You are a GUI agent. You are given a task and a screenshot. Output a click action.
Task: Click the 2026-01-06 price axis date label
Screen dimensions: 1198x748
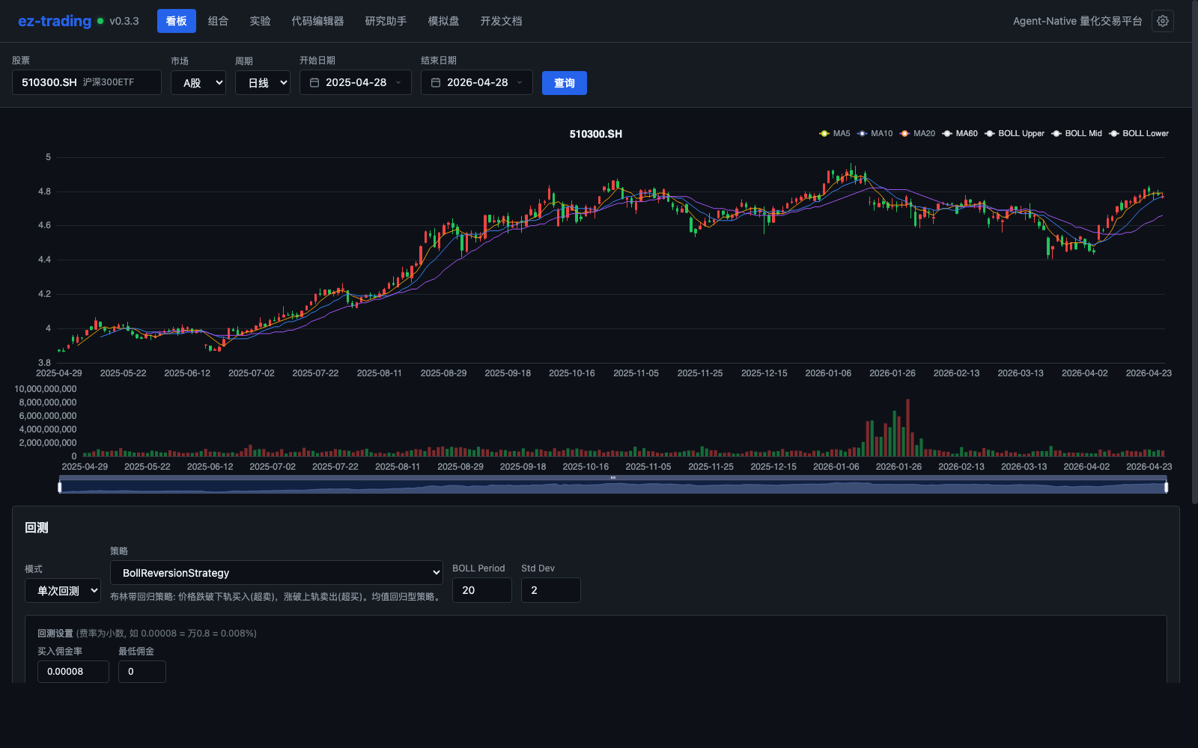[x=828, y=373]
